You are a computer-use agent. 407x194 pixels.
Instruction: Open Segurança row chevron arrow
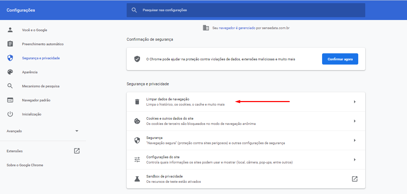[x=355, y=140]
